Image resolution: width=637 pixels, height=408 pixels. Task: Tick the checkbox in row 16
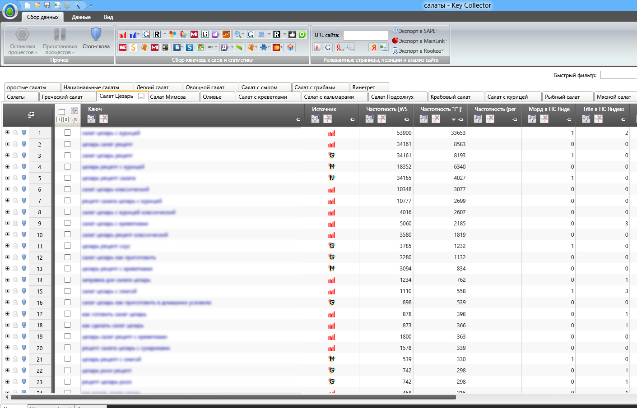tap(67, 302)
